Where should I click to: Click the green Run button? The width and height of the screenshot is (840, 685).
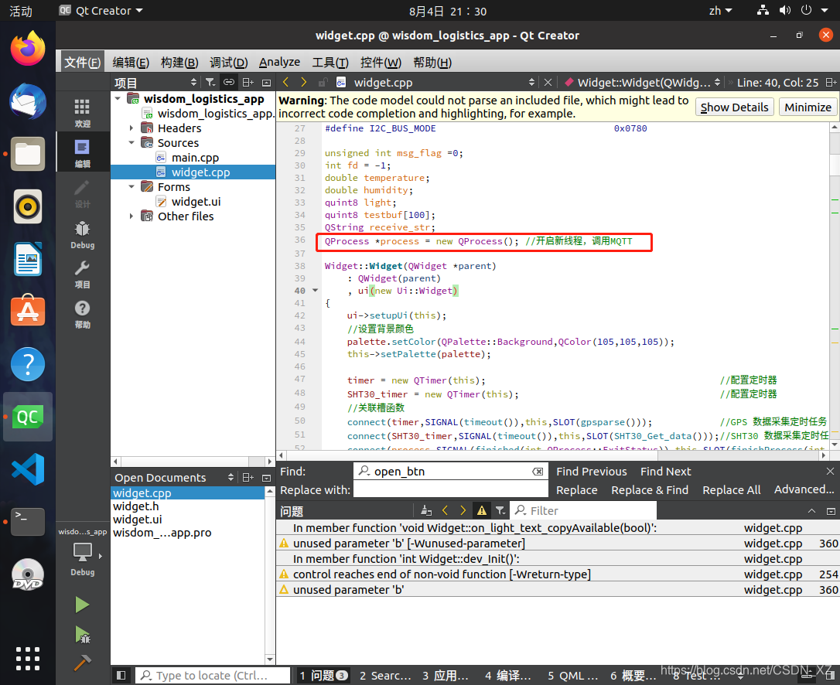click(82, 605)
